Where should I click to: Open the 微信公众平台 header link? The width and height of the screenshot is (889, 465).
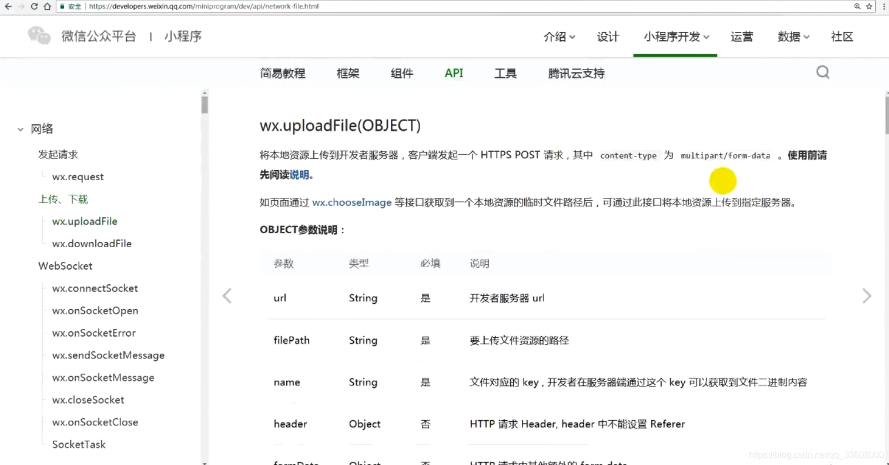(99, 36)
